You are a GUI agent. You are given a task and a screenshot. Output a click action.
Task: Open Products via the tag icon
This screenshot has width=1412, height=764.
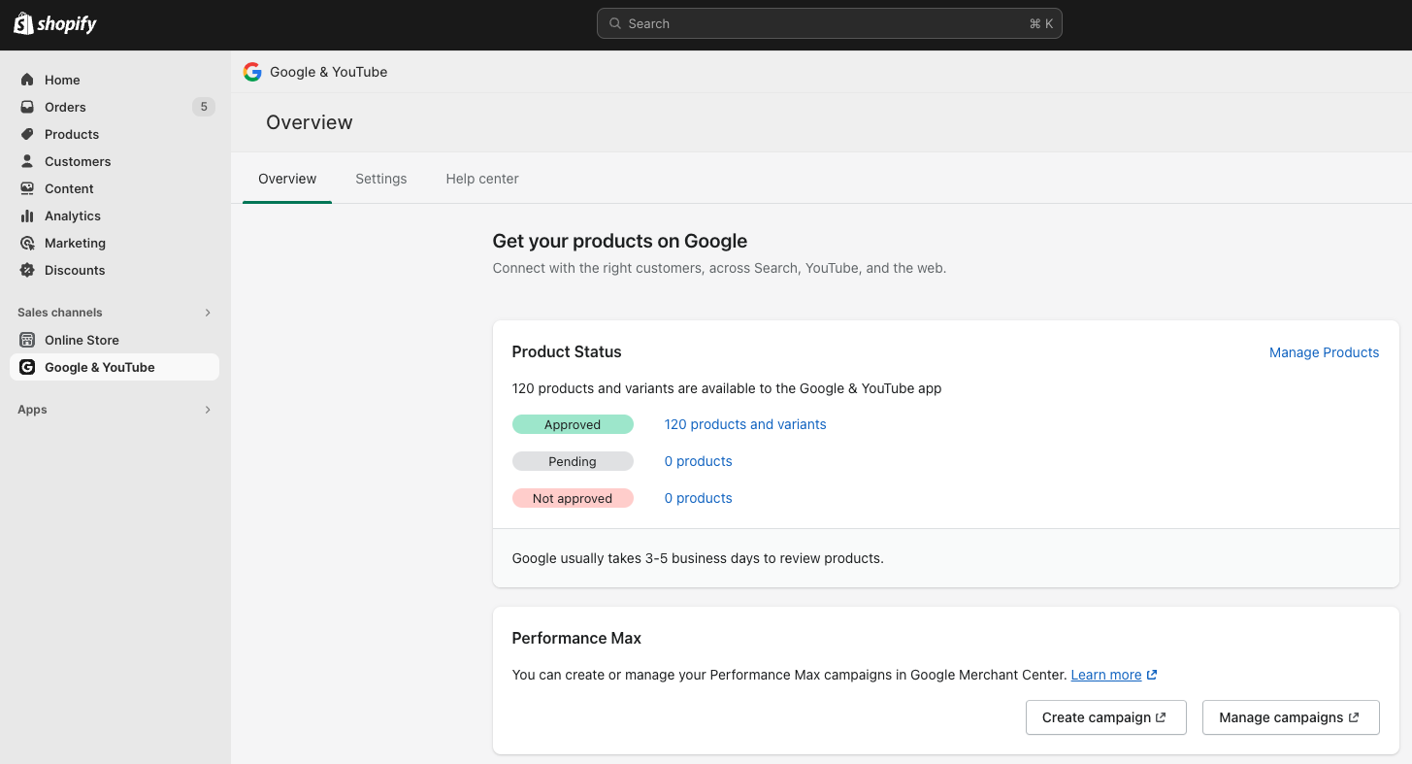tap(27, 134)
